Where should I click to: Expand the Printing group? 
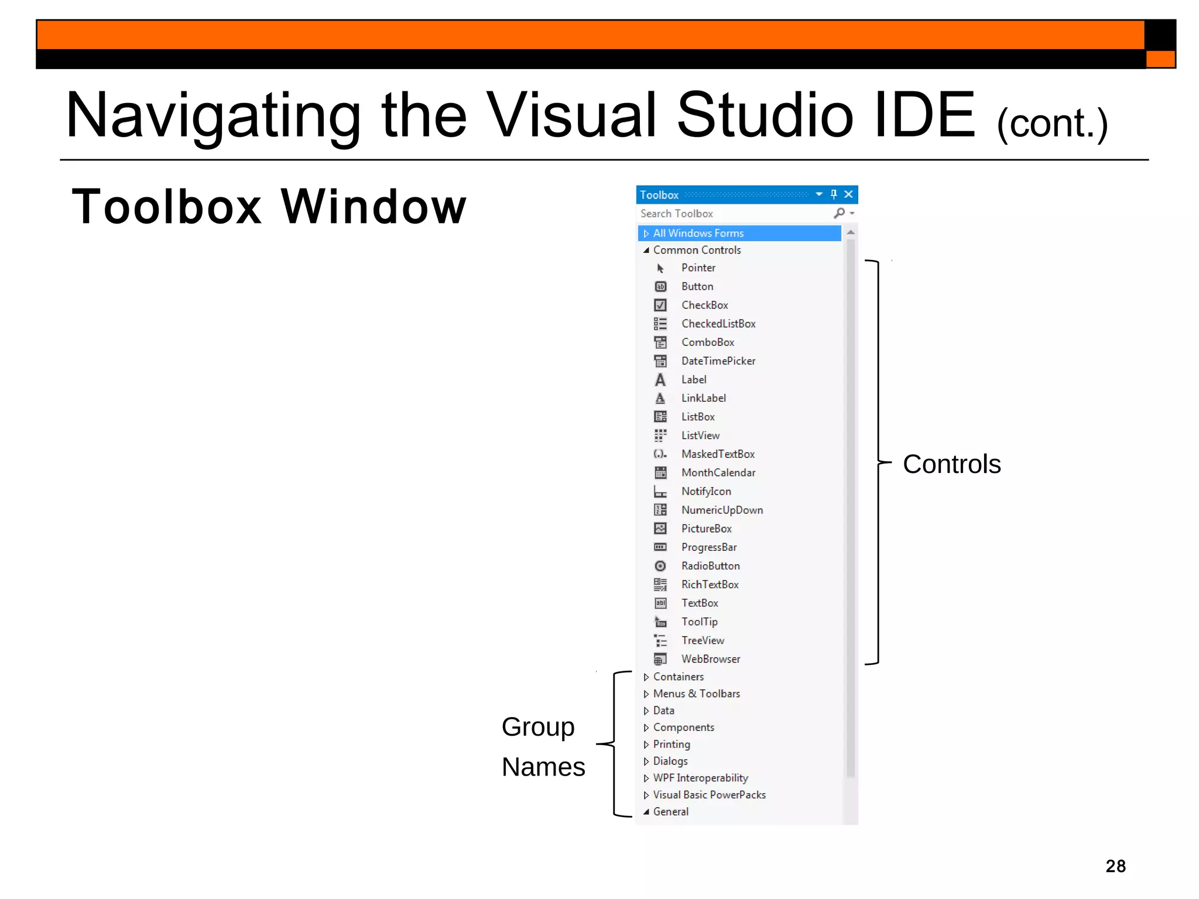(x=646, y=745)
